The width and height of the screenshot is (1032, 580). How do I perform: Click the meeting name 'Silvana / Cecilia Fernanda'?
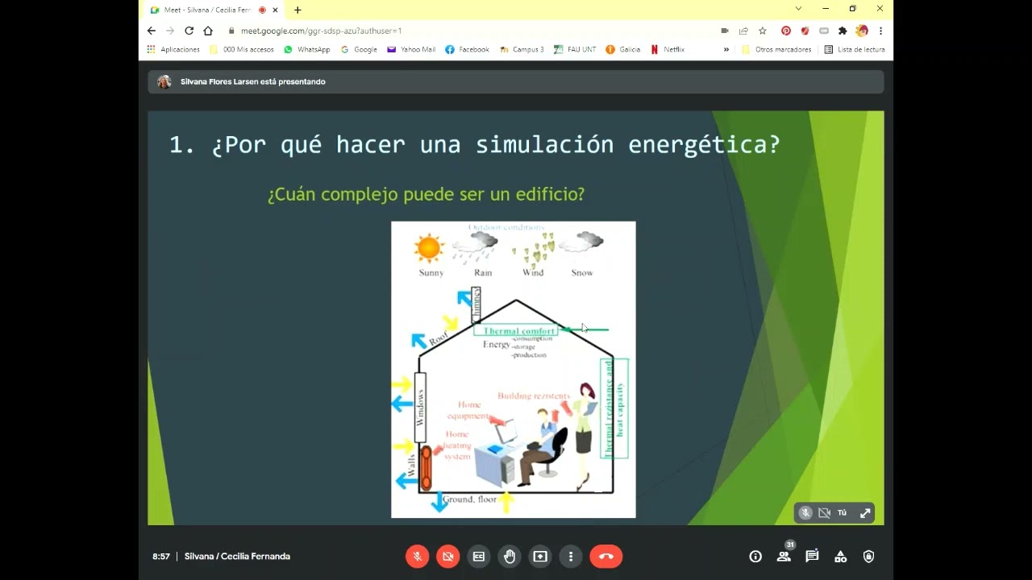[237, 557]
